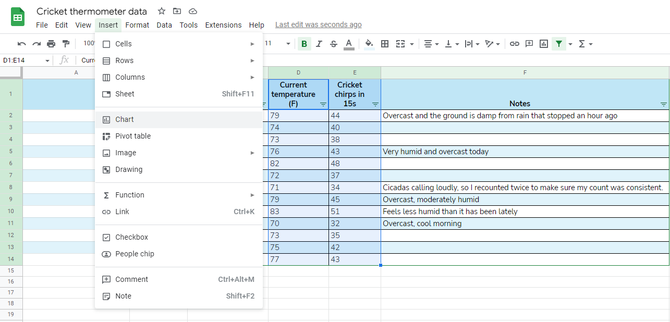This screenshot has height=322, width=670.
Task: Toggle italic formatting button
Action: 319,44
